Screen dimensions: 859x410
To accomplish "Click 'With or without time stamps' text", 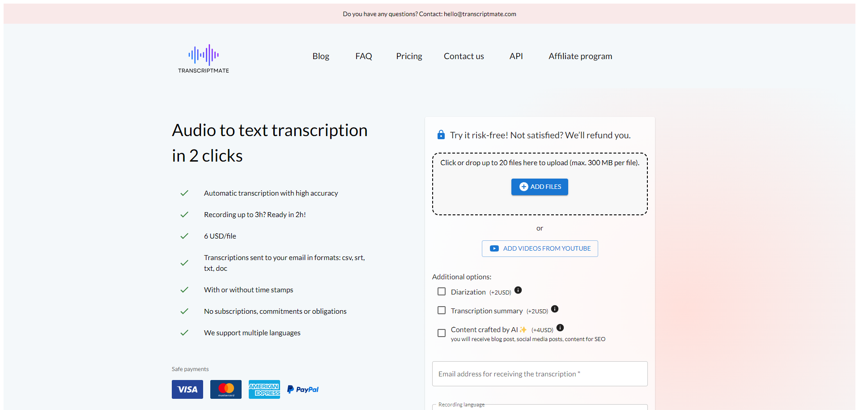I will (249, 290).
